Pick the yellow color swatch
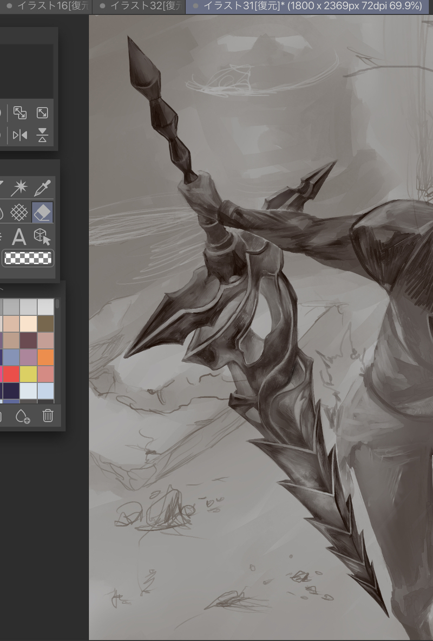Viewport: 433px width, 641px height. (28, 374)
